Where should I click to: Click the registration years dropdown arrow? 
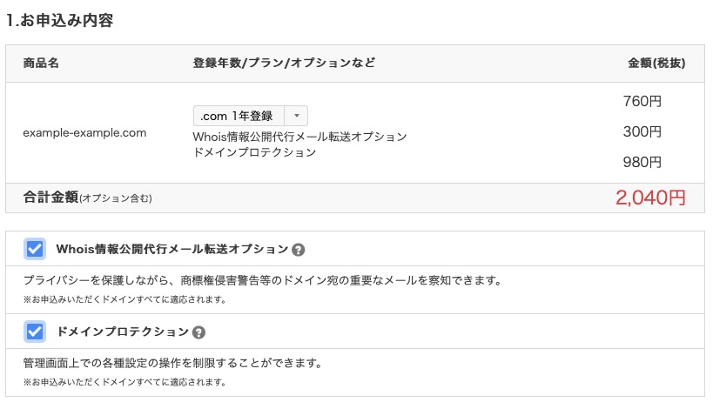pos(296,116)
